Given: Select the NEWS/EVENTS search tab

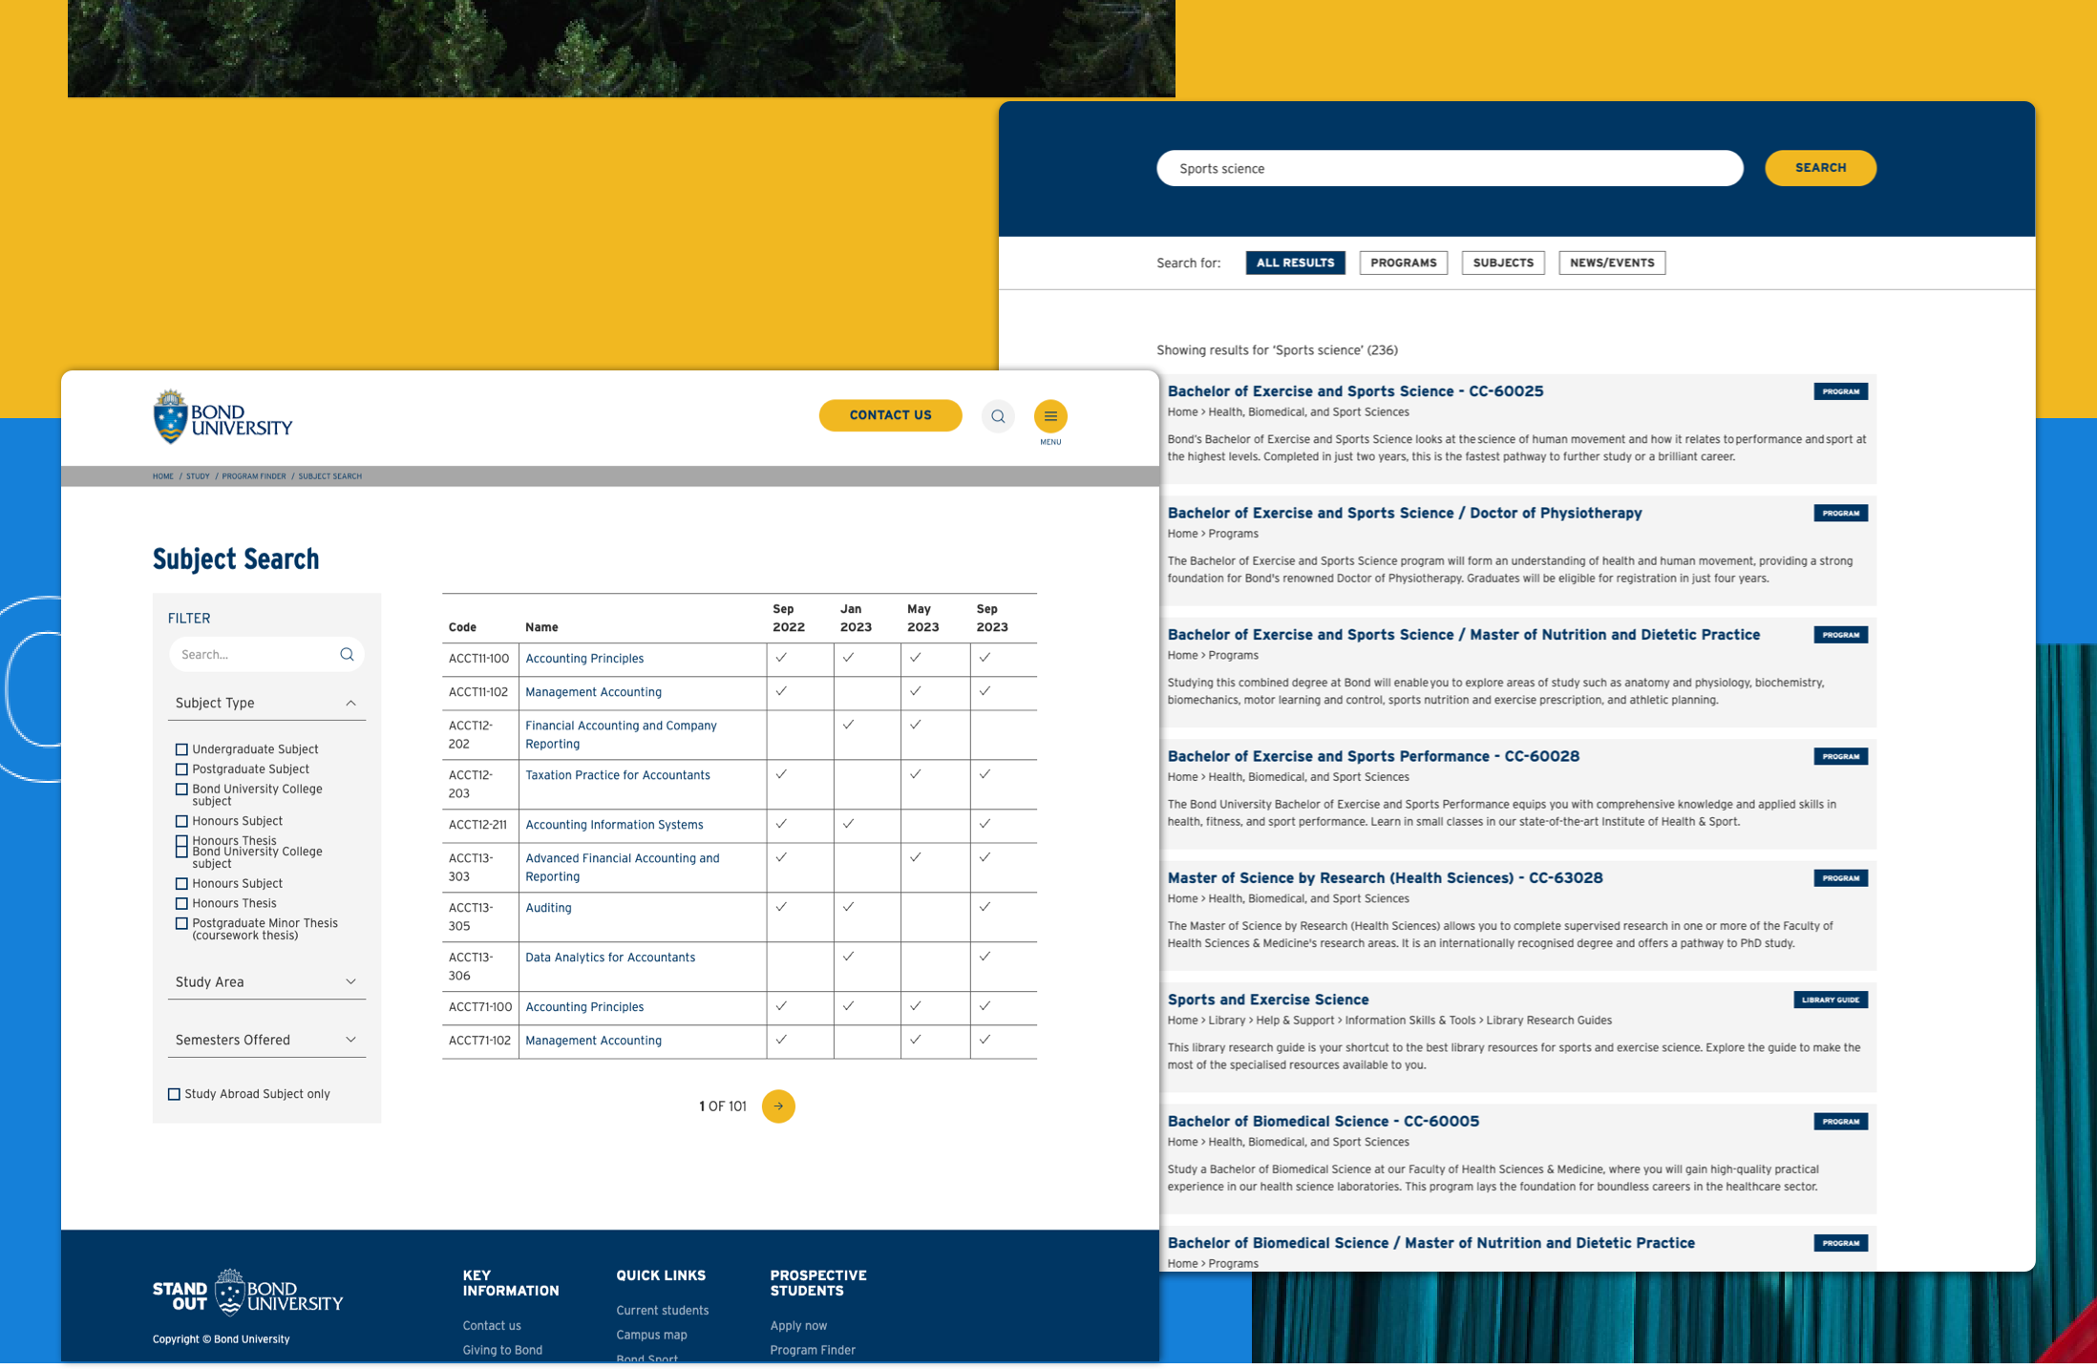Looking at the screenshot, I should click(1612, 263).
